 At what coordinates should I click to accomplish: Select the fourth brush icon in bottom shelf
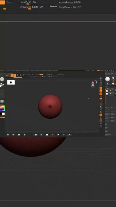[x=24, y=135]
